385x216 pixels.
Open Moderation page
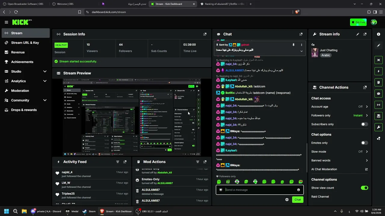(x=26, y=91)
